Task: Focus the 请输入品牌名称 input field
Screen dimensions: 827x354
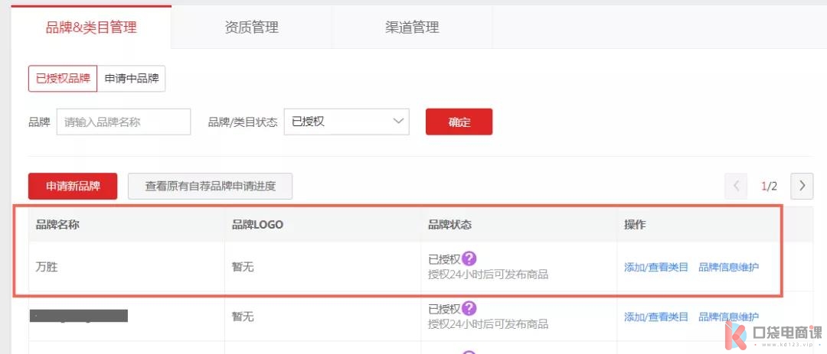Action: (123, 122)
